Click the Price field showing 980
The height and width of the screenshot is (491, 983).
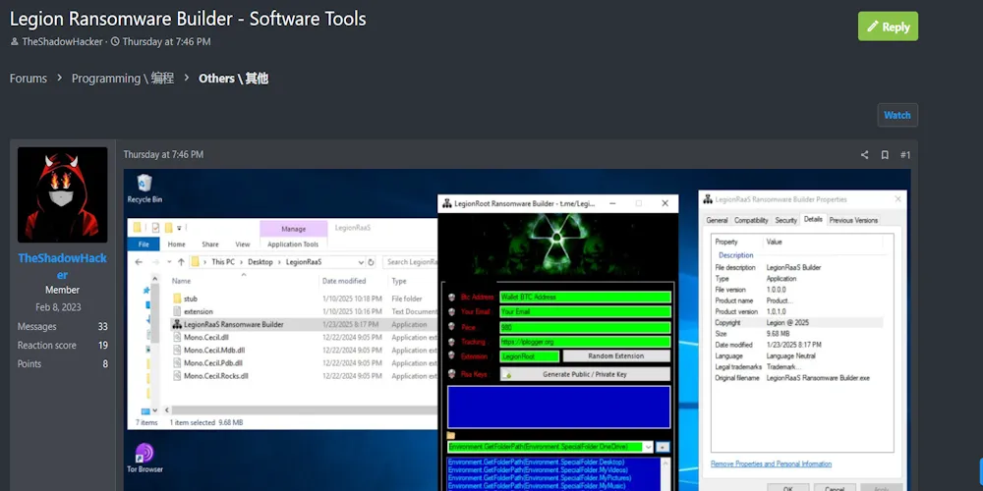pyautogui.click(x=585, y=327)
